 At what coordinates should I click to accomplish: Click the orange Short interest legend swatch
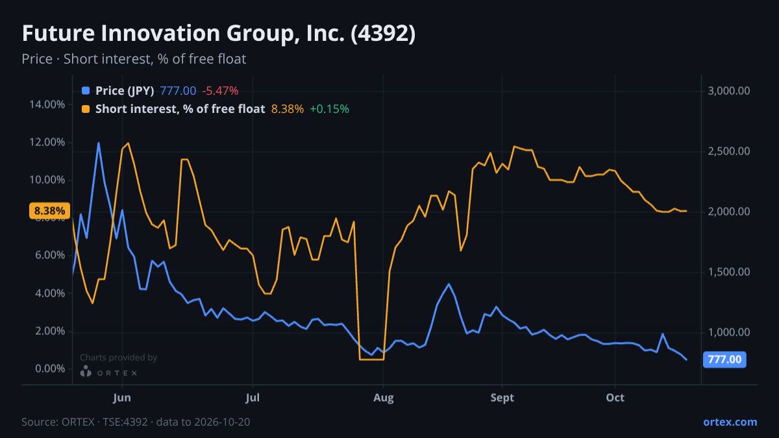pos(86,109)
